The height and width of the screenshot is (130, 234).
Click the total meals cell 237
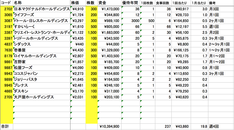click(x=163, y=127)
